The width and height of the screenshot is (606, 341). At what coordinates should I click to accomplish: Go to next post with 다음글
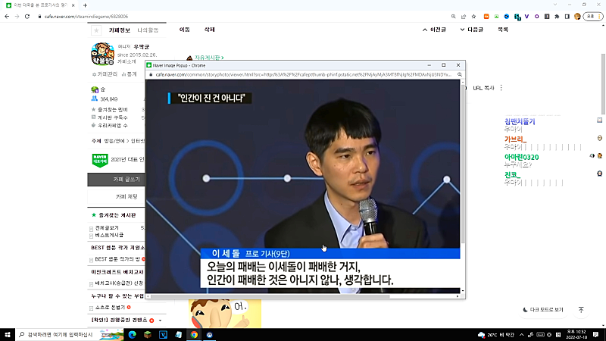click(470, 30)
